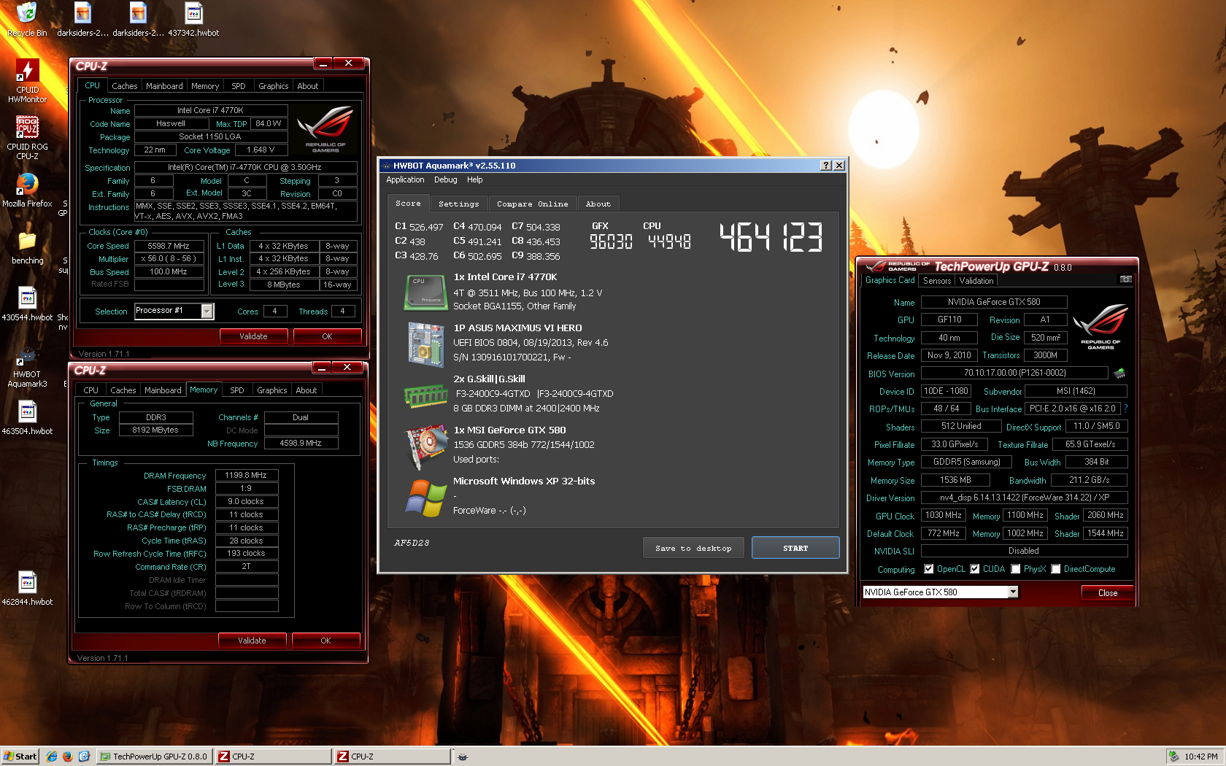Click Validate in the upper CPU-Z window
Screen dimensions: 1226x766
[253, 336]
